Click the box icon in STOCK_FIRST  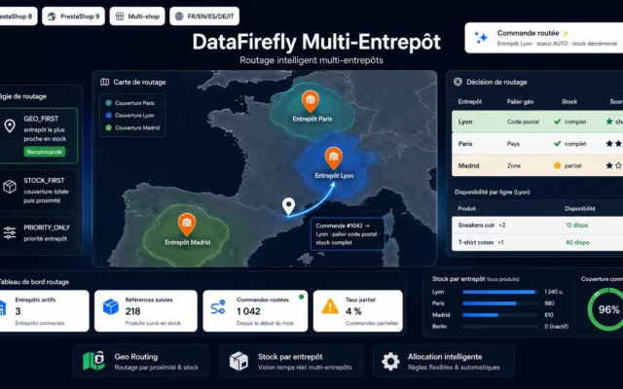(x=10, y=186)
